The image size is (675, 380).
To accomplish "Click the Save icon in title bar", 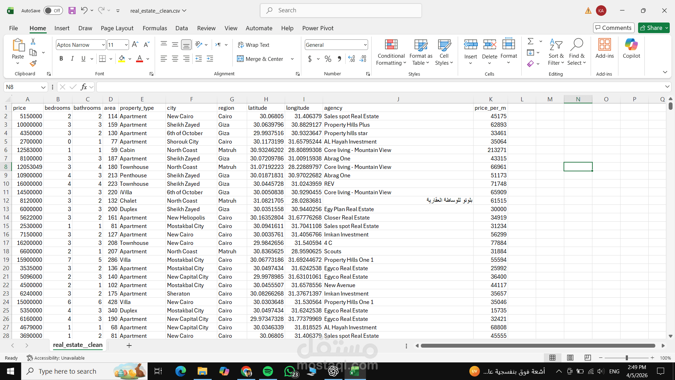I will 72,11.
